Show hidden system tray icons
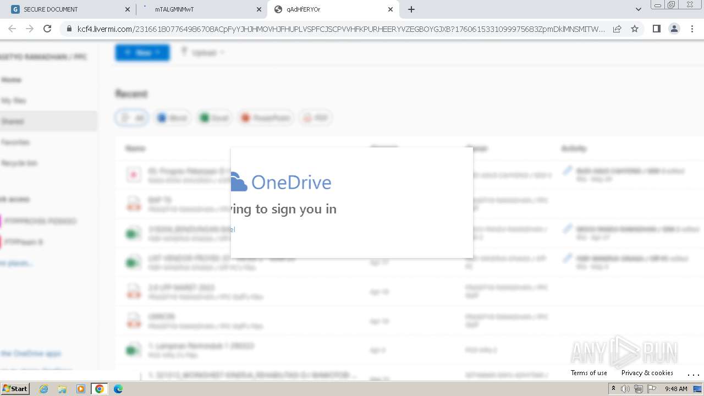The height and width of the screenshot is (396, 704). 613,389
